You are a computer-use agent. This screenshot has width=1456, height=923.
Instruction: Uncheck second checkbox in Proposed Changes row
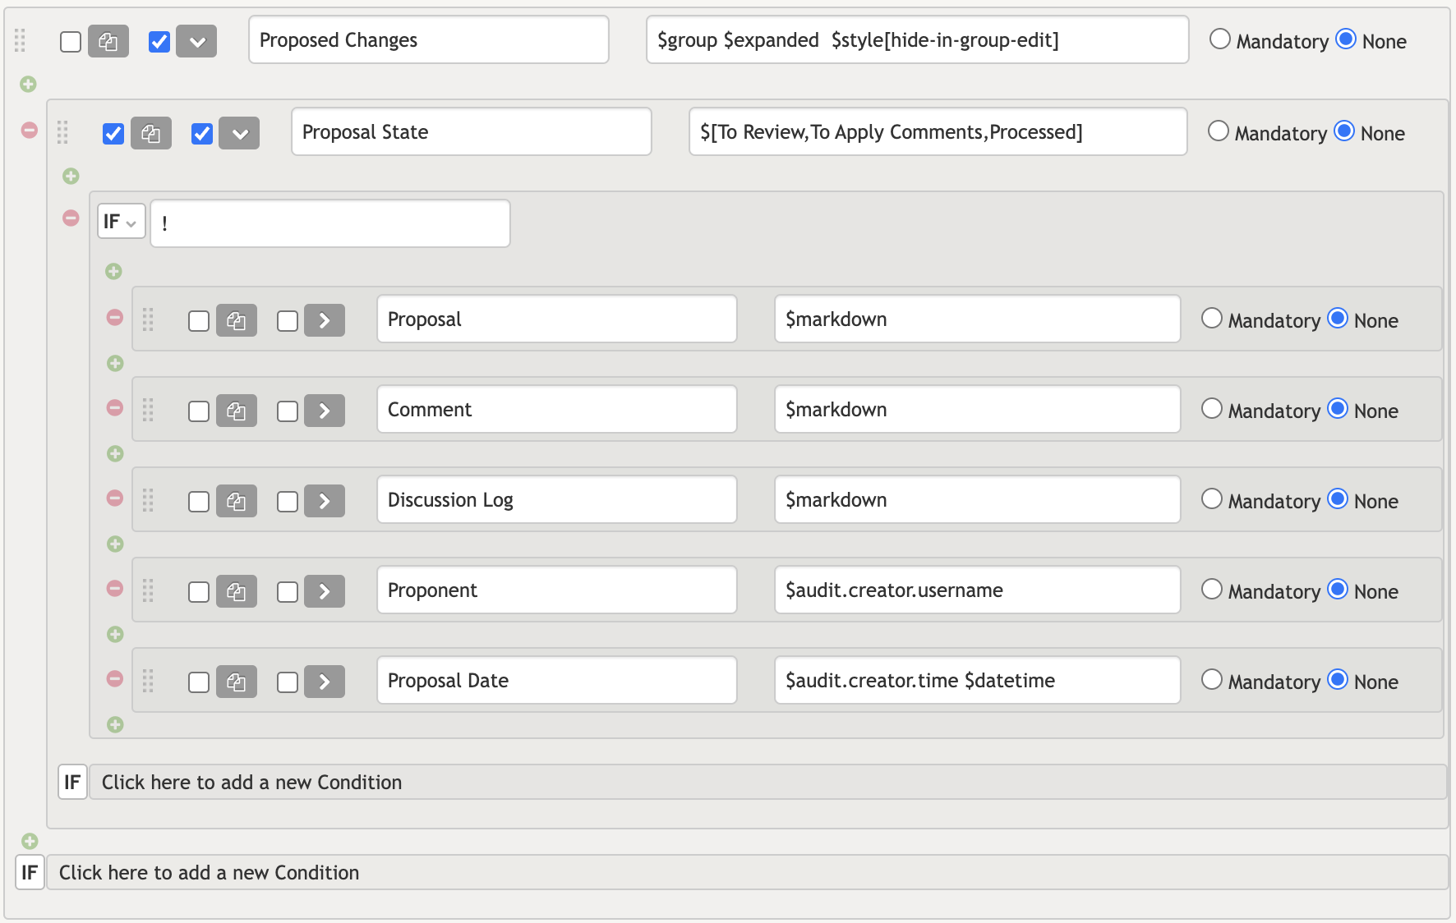[x=159, y=41]
